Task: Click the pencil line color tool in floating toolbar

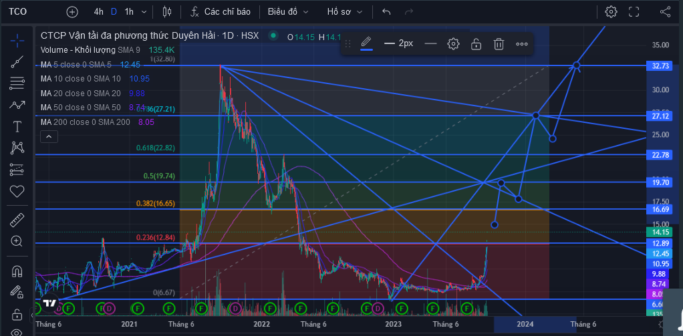Action: 366,43
